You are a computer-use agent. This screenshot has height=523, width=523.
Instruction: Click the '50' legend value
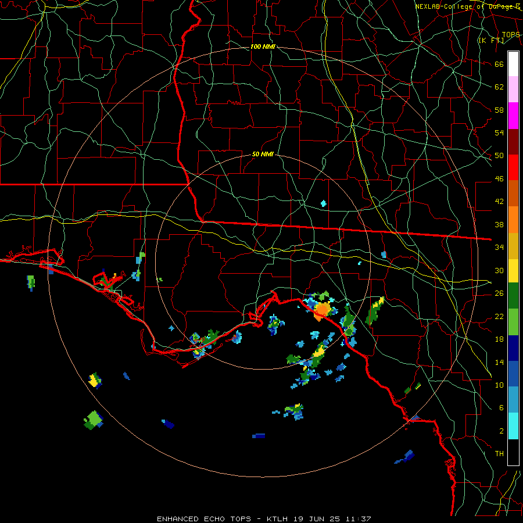click(x=499, y=155)
